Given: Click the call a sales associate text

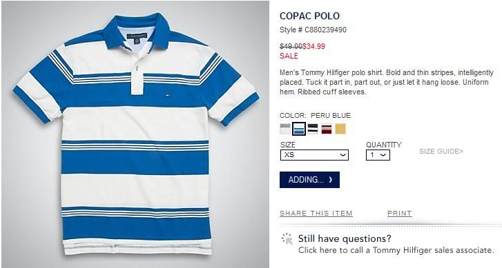Looking at the screenshot, I should coord(396,250).
